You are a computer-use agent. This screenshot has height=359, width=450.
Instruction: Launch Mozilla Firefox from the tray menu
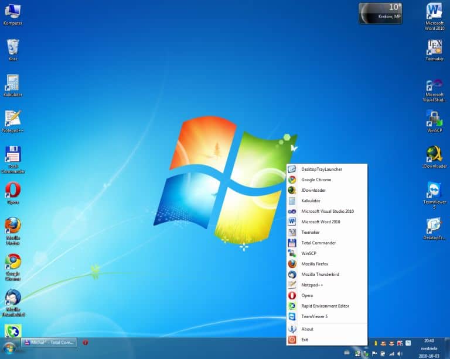tap(327, 264)
